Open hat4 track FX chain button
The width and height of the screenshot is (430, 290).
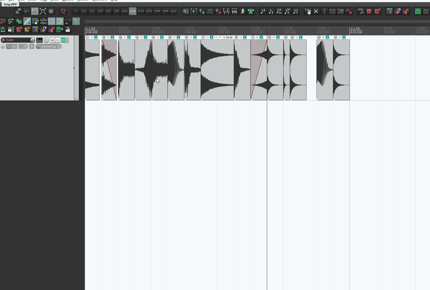pyautogui.click(x=63, y=40)
